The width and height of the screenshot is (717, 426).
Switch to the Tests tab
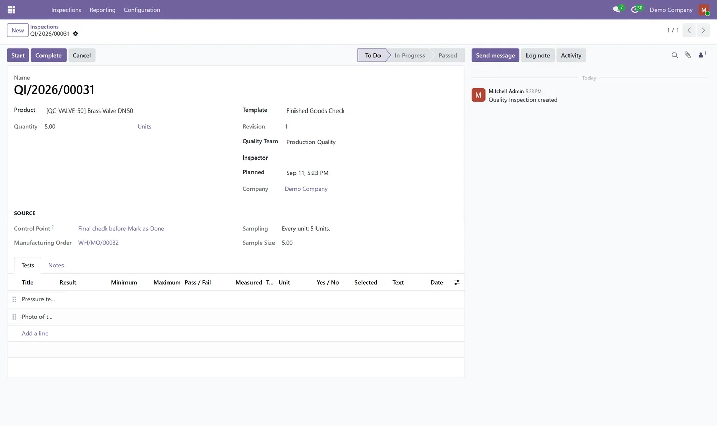(x=28, y=265)
